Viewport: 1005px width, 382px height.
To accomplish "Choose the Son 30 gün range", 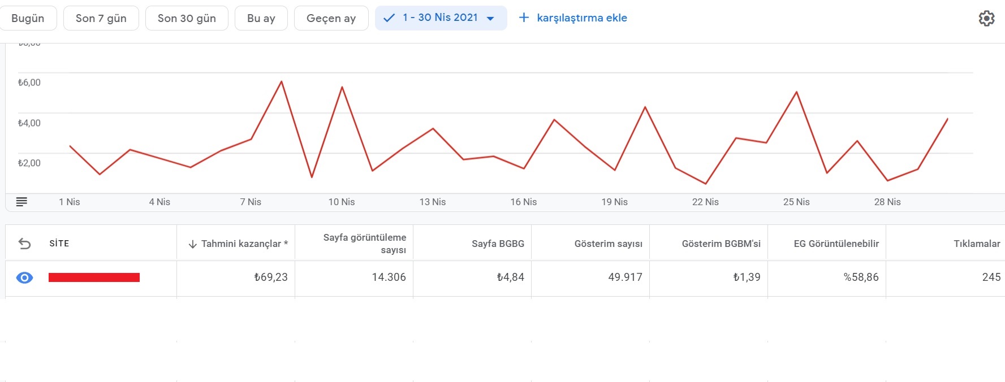I will (187, 18).
